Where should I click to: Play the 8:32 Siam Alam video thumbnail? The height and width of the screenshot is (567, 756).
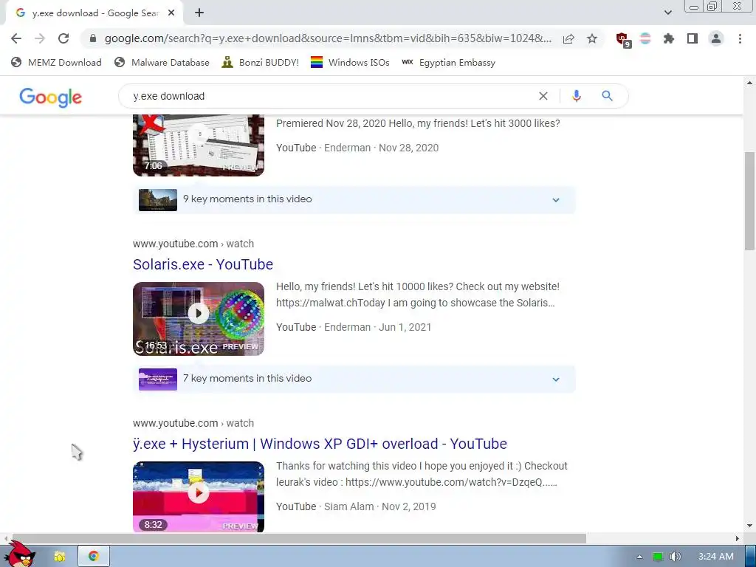199,497
